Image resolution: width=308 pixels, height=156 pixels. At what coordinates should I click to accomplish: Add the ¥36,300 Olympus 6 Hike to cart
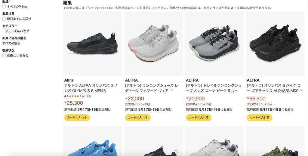pyautogui.click(x=260, y=118)
